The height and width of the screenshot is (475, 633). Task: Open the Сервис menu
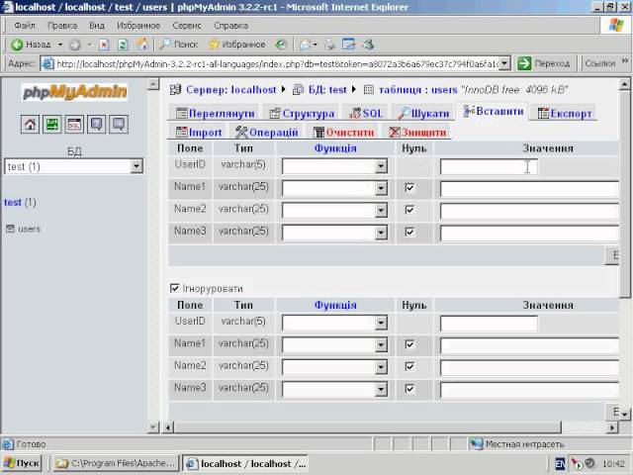[x=187, y=26]
